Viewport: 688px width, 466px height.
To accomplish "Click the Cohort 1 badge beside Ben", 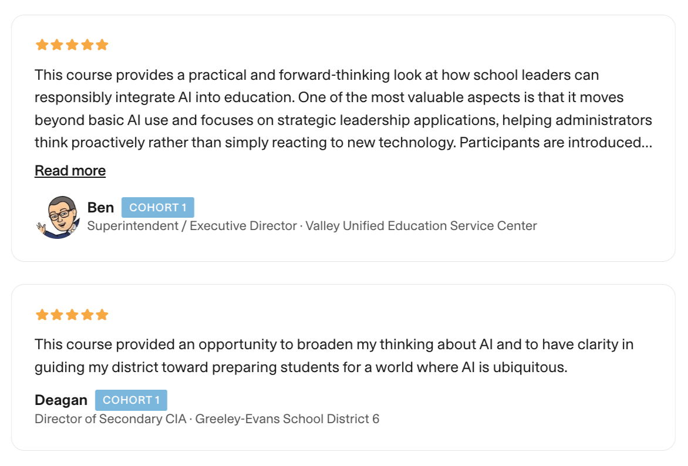I will 158,208.
